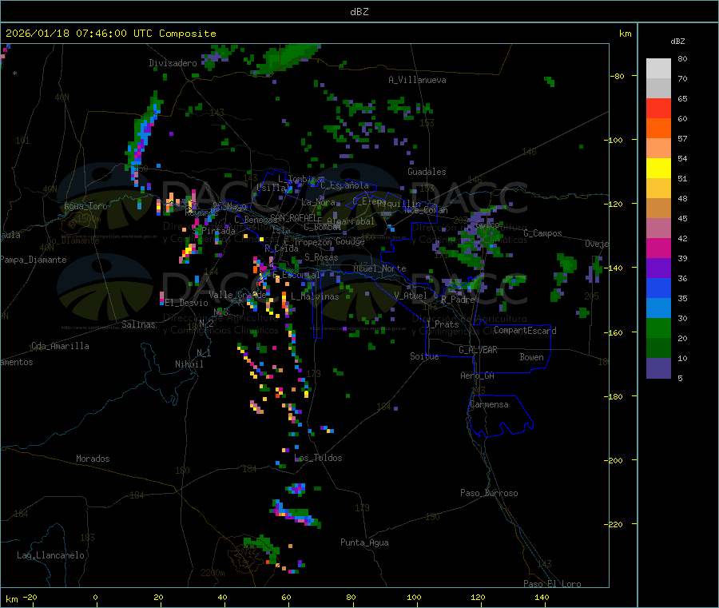719x608 pixels.
Task: Click the 80 km horizontal axis tick
Action: click(351, 597)
